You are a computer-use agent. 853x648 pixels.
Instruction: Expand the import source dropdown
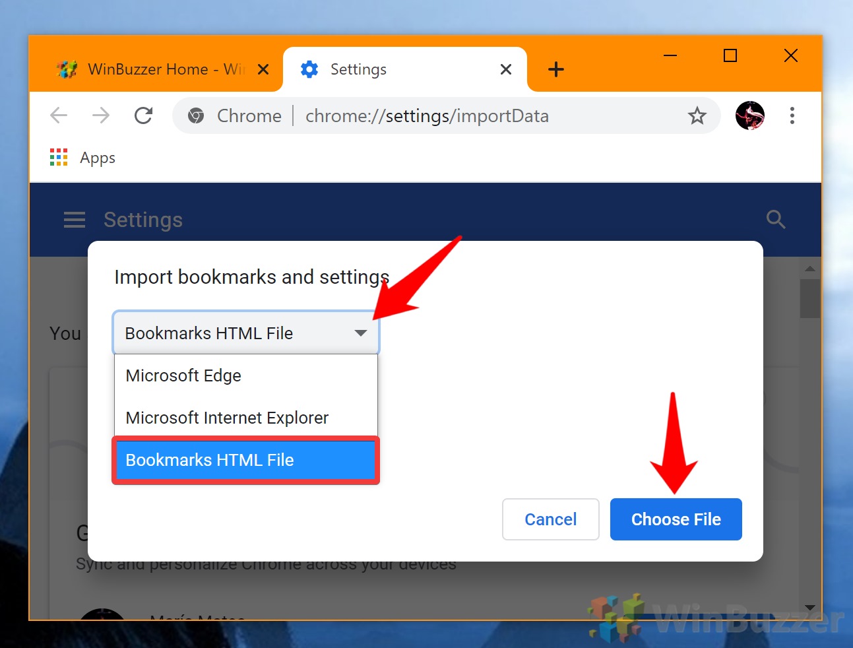coord(246,333)
